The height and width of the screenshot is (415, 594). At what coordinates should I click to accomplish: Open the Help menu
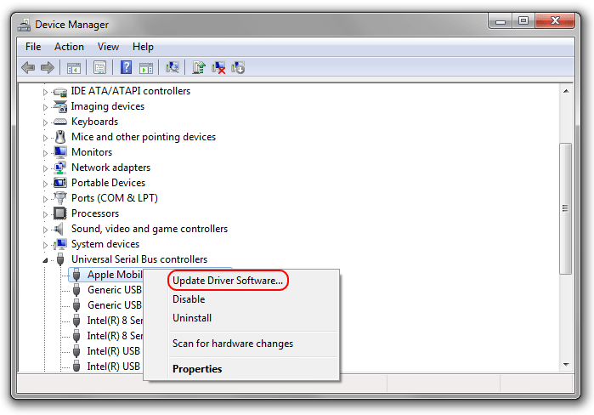tap(143, 47)
